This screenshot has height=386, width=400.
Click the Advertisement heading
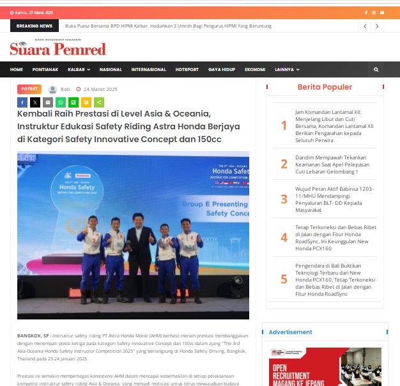tap(290, 332)
